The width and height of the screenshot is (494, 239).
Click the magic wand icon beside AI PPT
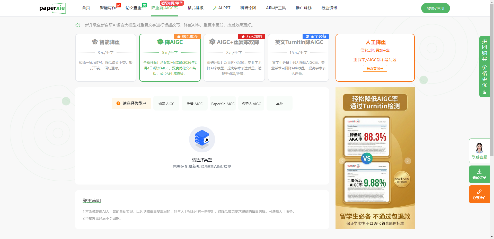[215, 8]
